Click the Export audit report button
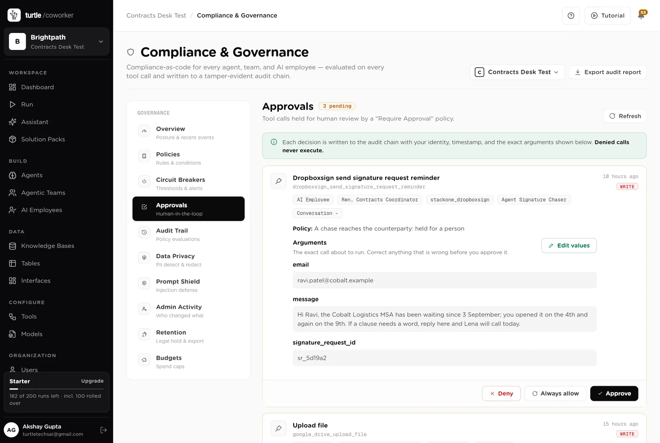This screenshot has width=660, height=443. [608, 72]
